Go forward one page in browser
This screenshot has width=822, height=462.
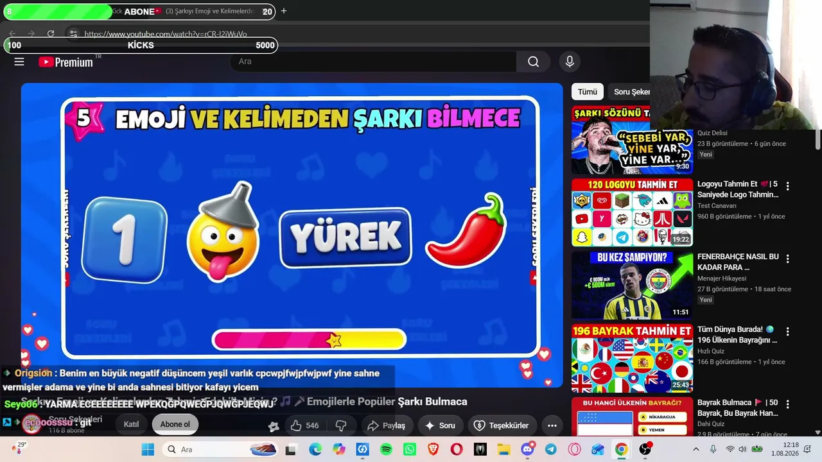31,33
